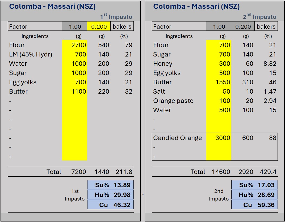
Task: Select LM (45% Hydr) weight cell 700
Action: pyautogui.click(x=75, y=54)
